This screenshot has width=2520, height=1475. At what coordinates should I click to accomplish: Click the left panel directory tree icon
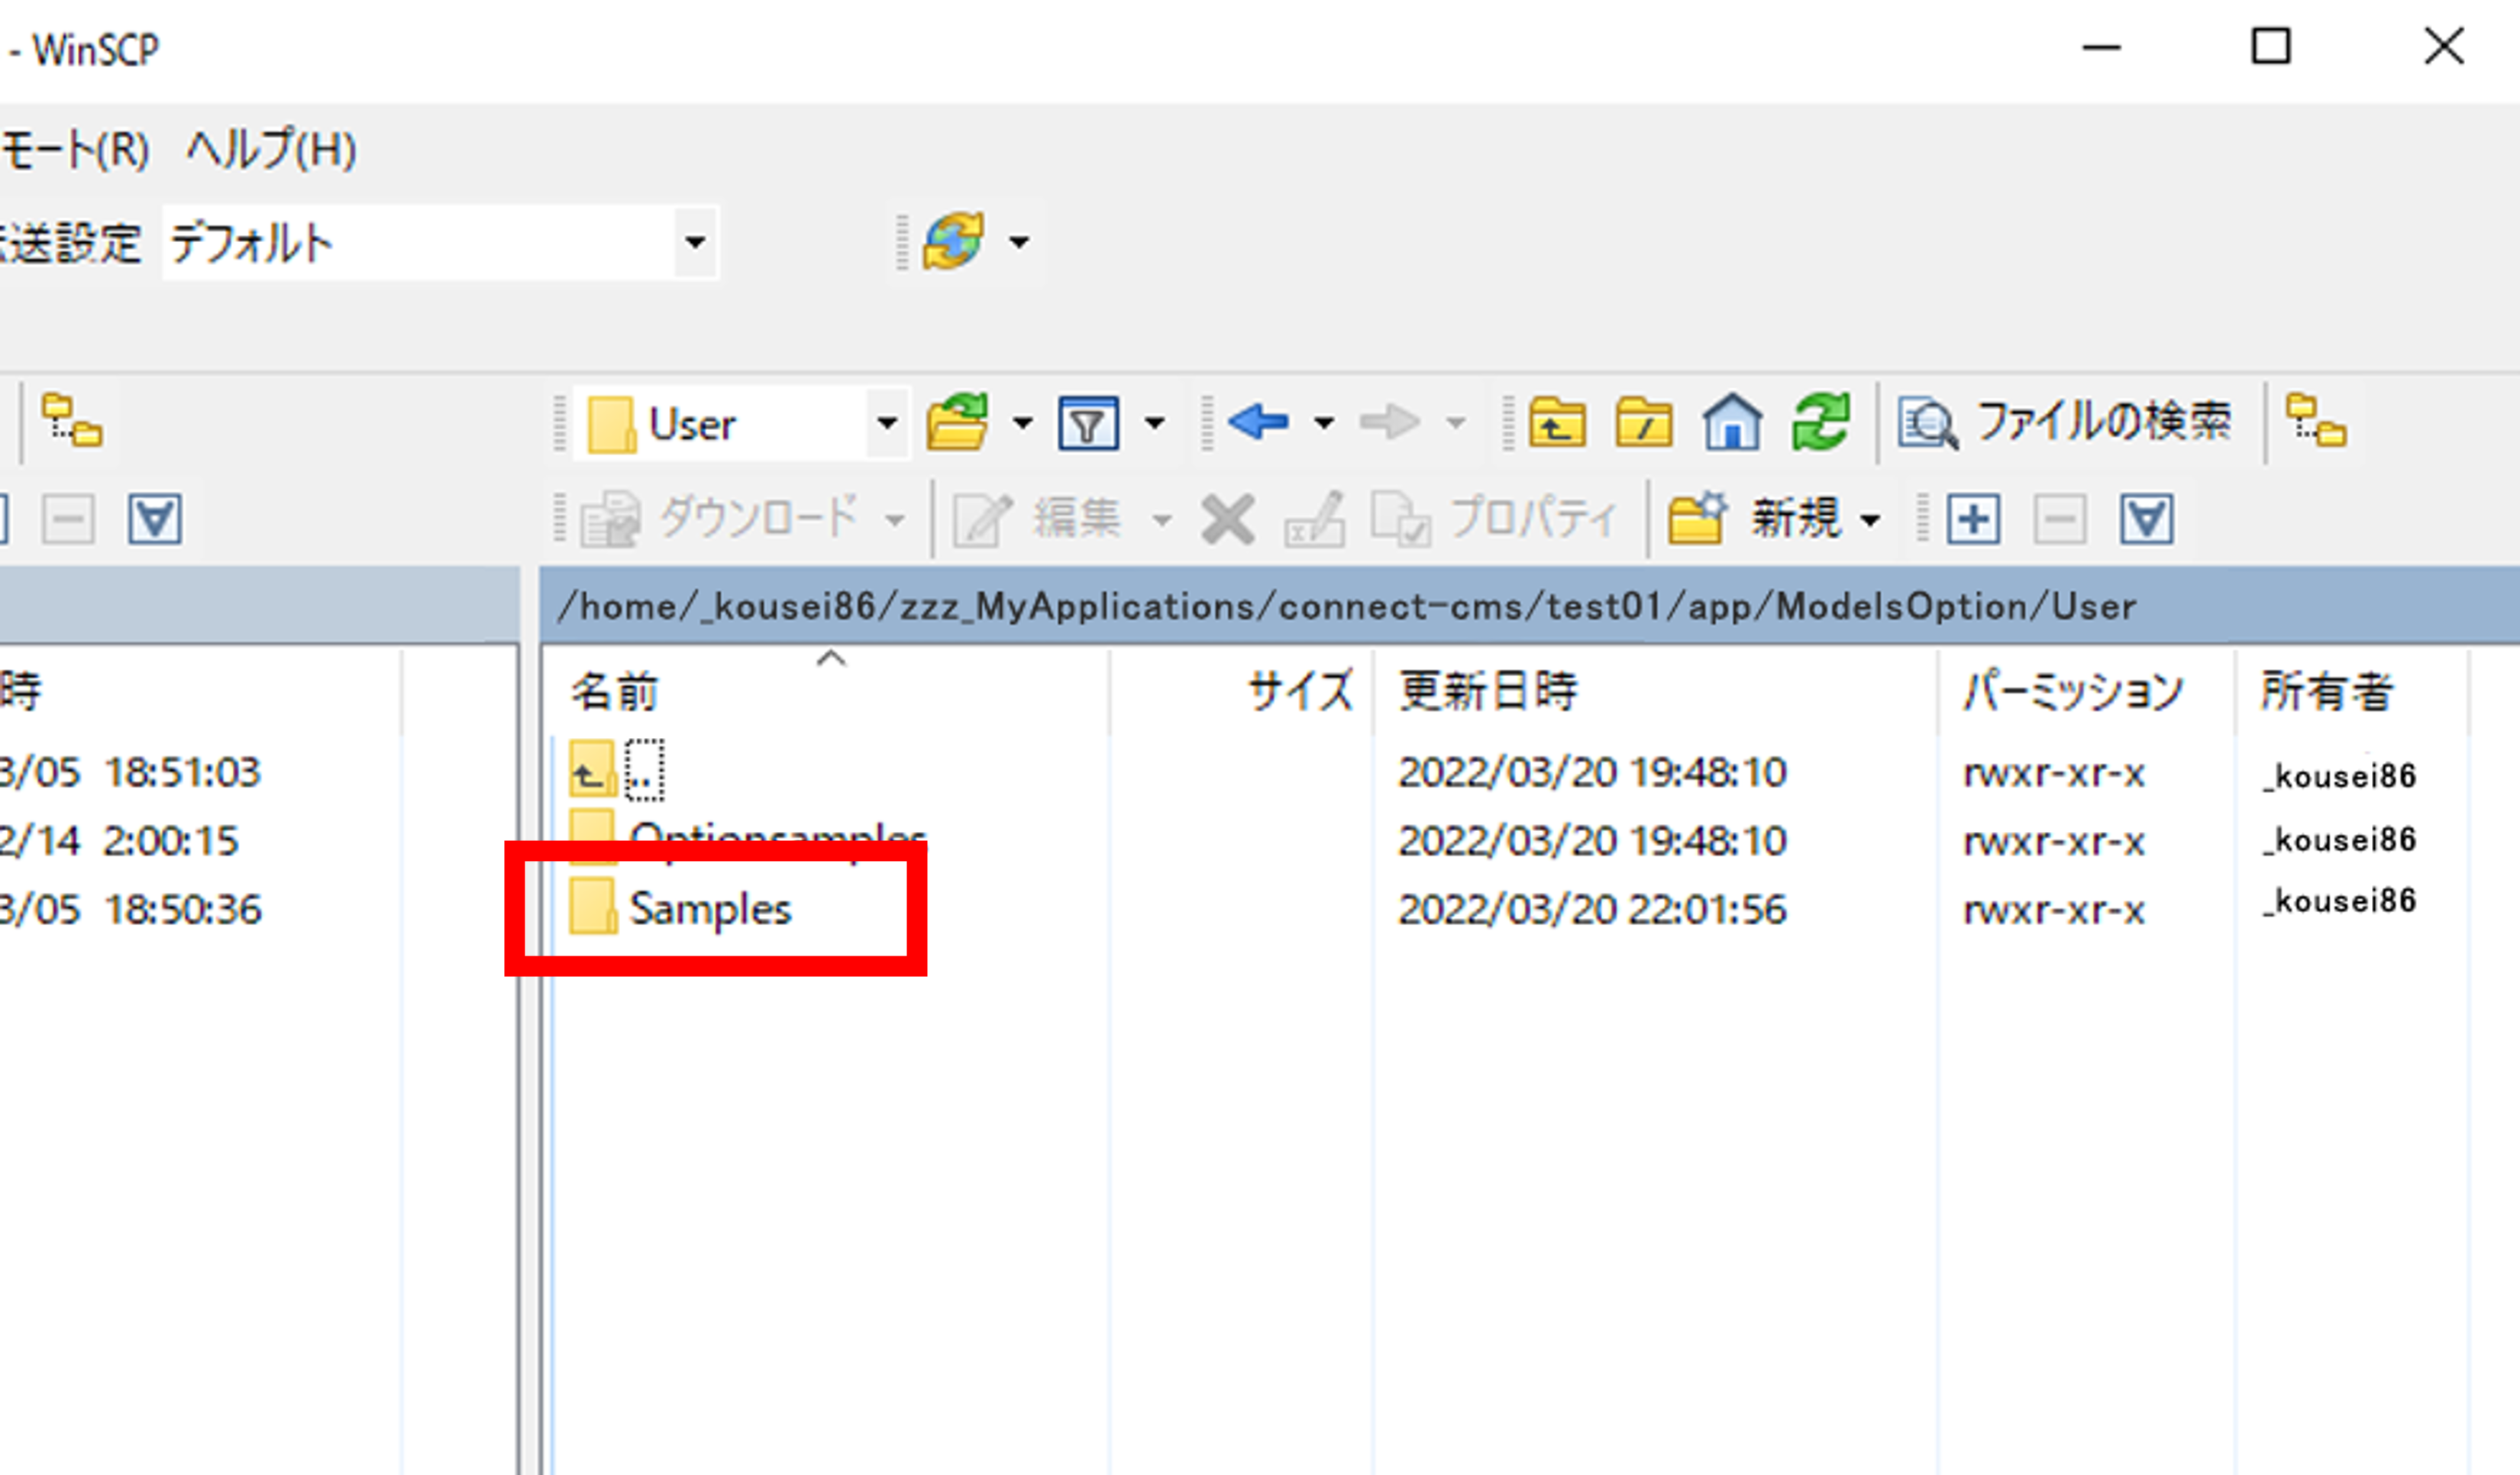72,421
